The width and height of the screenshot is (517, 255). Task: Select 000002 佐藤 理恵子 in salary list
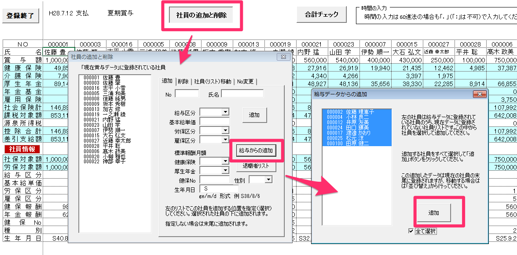click(x=357, y=112)
